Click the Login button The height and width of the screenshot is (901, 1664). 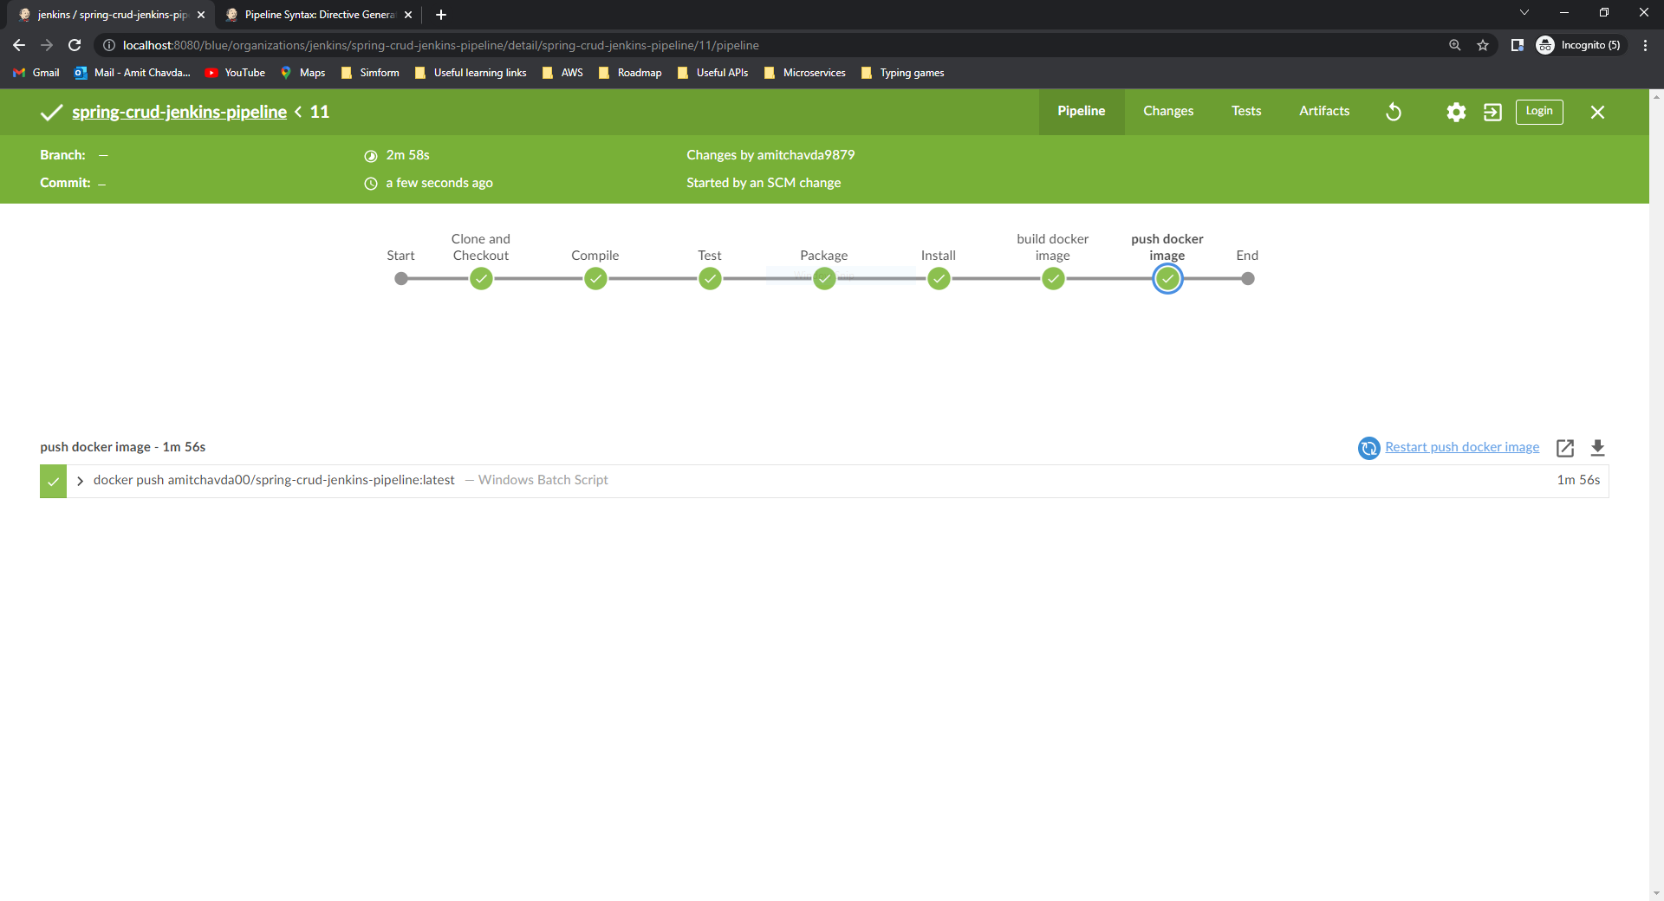coord(1538,111)
